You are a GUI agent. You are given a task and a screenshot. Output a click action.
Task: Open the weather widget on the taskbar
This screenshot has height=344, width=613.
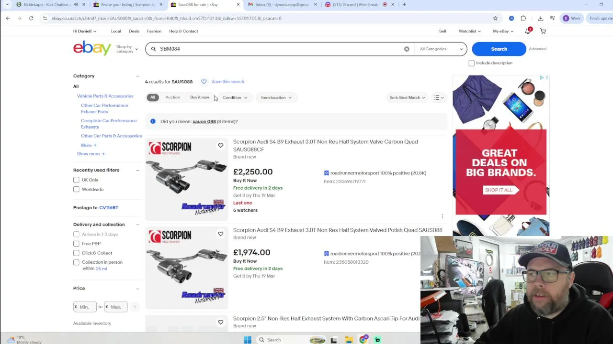tap(23, 339)
